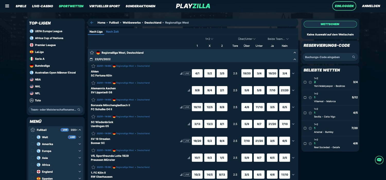Click the back arrow in breadcrumb bar
This screenshot has height=180, width=386.
(92, 23)
